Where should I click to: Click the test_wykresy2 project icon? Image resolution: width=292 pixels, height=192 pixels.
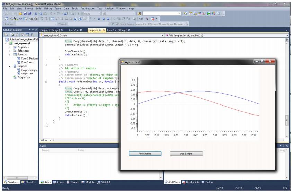11,43
